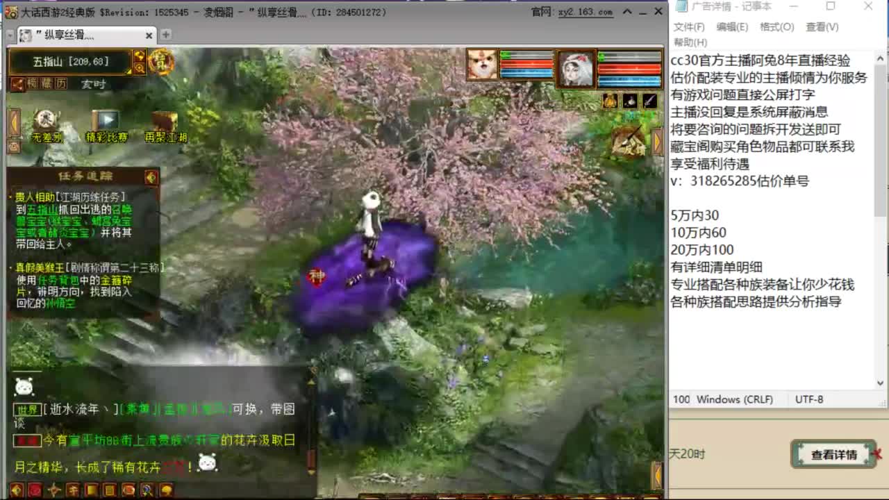Open the 儀 icon
Image resolution: width=889 pixels, height=500 pixels.
pos(47,84)
